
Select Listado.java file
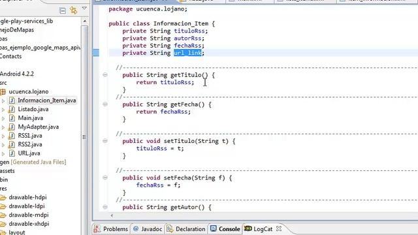click(x=33, y=109)
